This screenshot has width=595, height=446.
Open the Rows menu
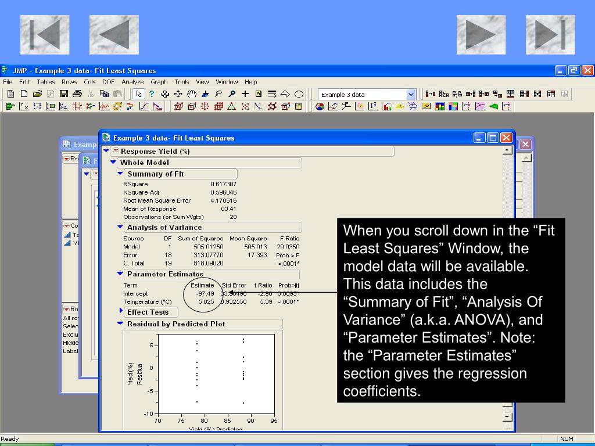69,81
